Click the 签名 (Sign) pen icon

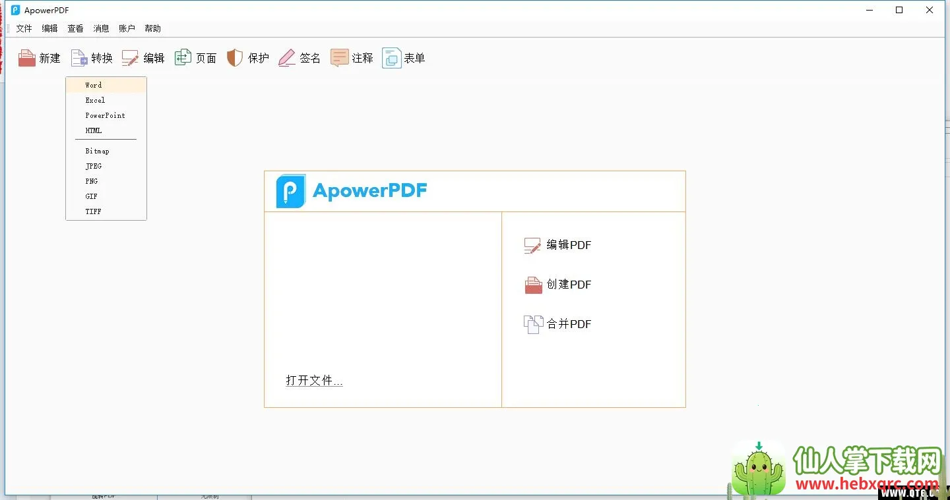(287, 59)
